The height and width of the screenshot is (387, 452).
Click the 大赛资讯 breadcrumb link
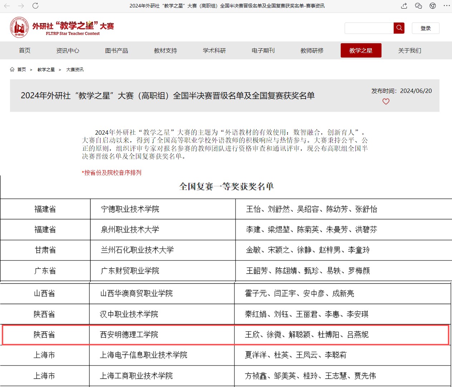click(75, 70)
